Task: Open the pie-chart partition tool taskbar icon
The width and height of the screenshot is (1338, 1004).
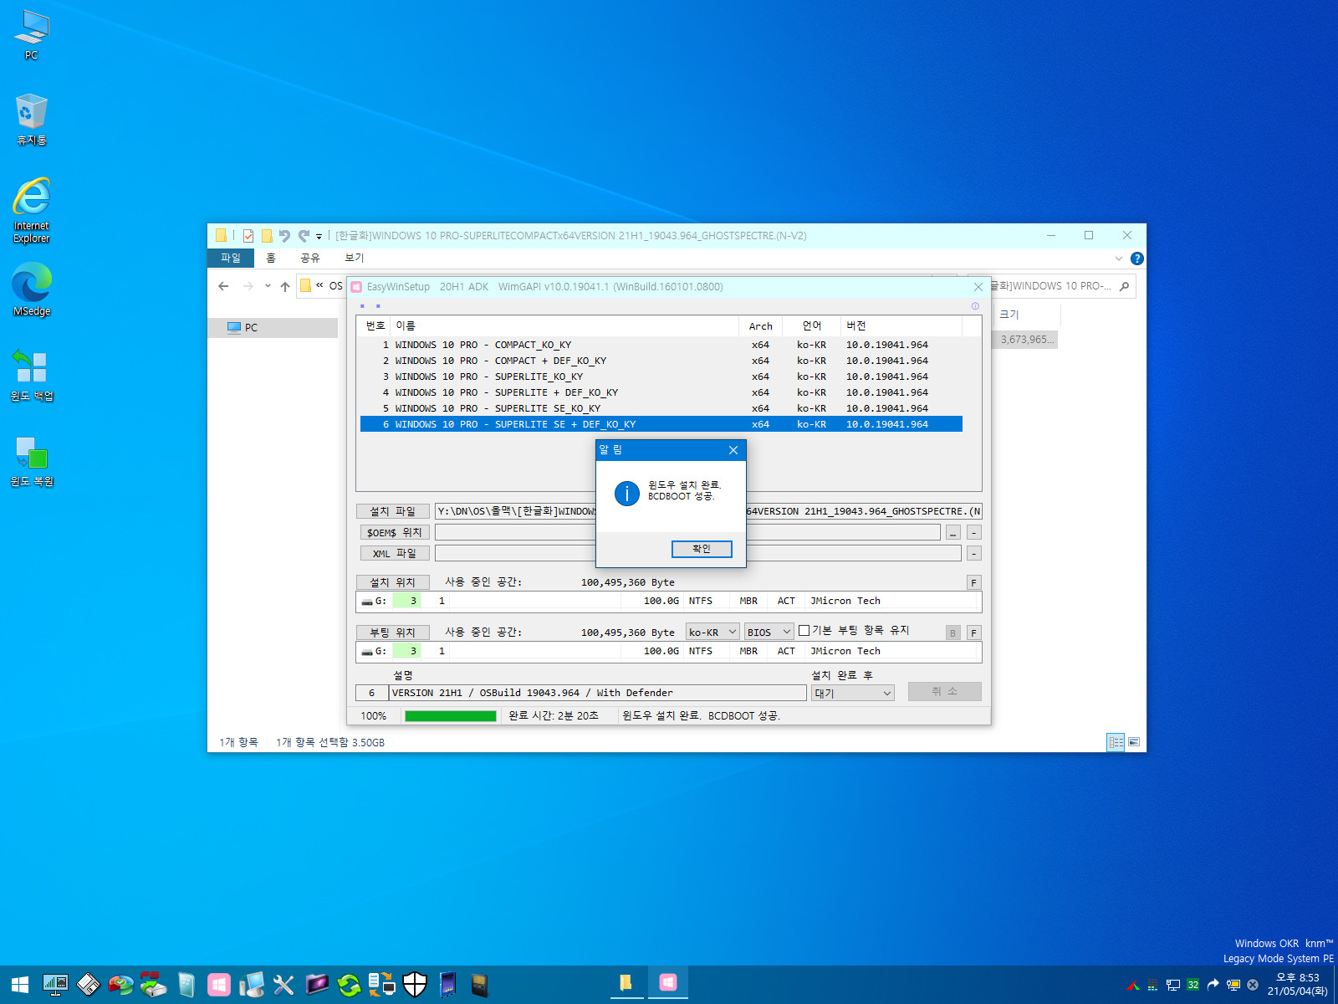Action: [120, 985]
